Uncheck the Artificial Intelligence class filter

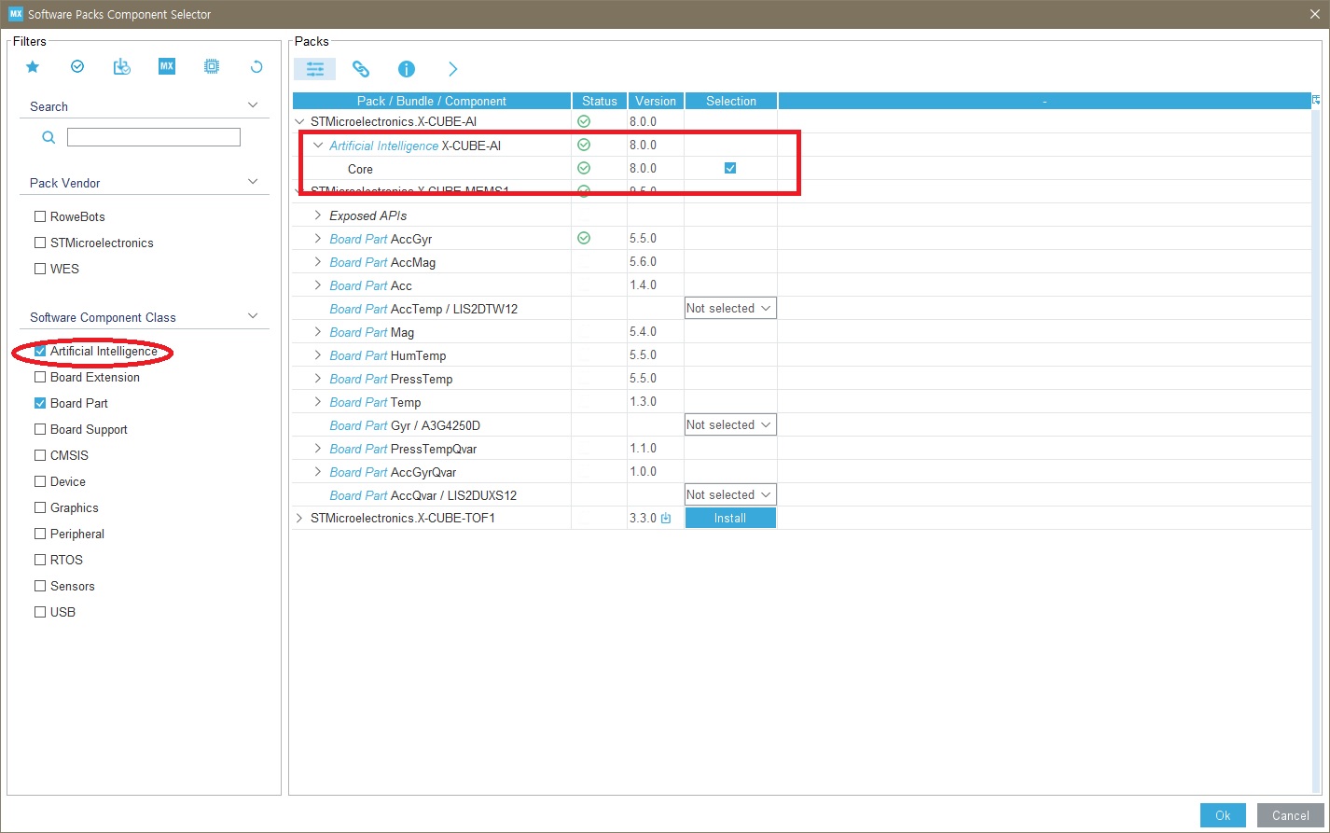point(40,351)
